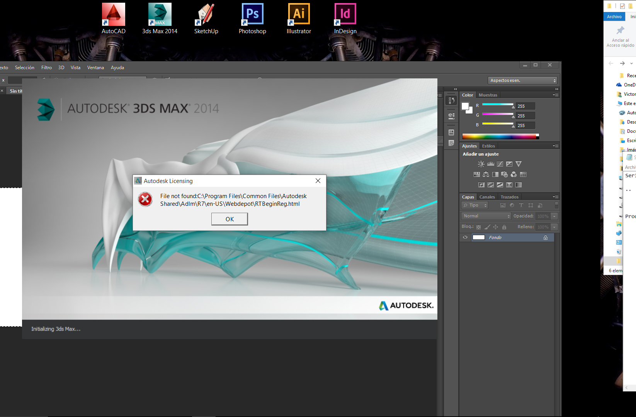Open the AutoCAD desktop shortcut
636x417 pixels.
pyautogui.click(x=114, y=19)
